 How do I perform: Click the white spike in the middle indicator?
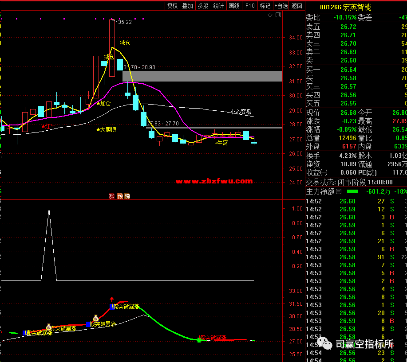49,244
